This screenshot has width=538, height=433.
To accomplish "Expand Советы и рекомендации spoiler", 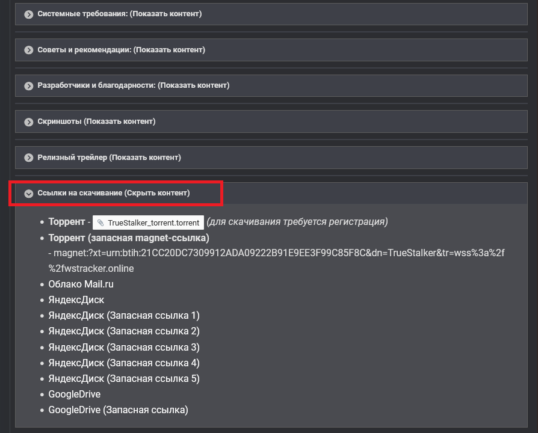I will [121, 49].
